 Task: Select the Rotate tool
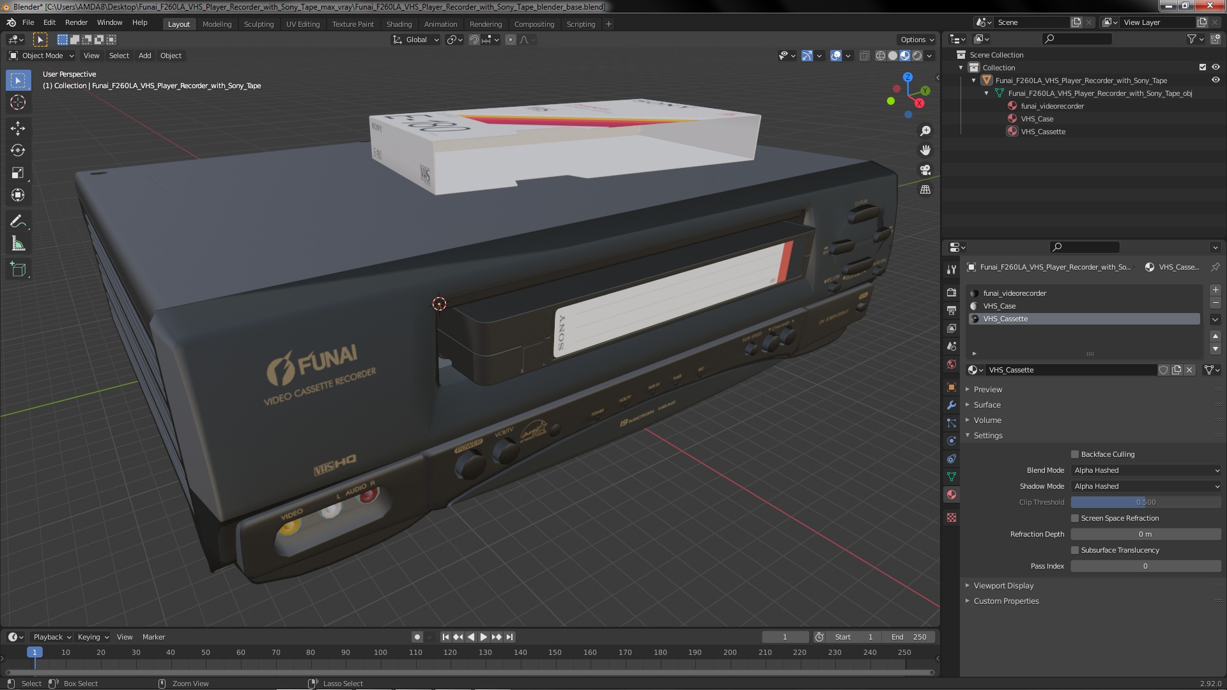pos(18,151)
